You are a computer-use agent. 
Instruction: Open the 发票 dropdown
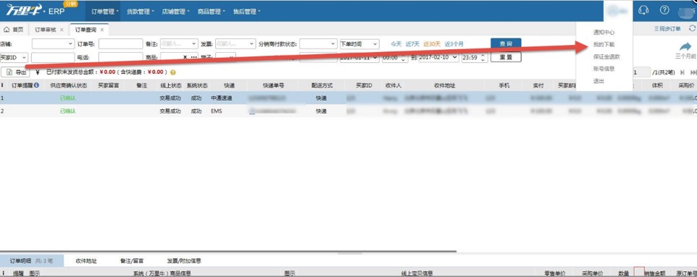coord(235,44)
